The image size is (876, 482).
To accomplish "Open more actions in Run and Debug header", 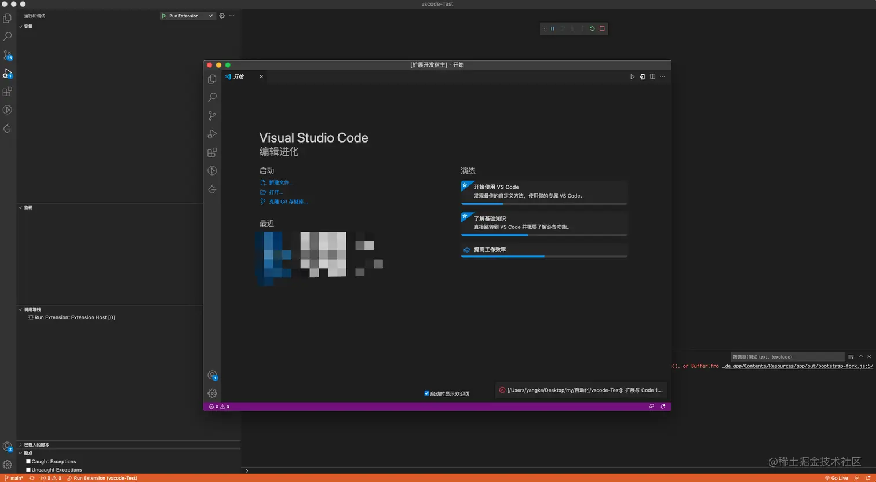I will [x=232, y=16].
